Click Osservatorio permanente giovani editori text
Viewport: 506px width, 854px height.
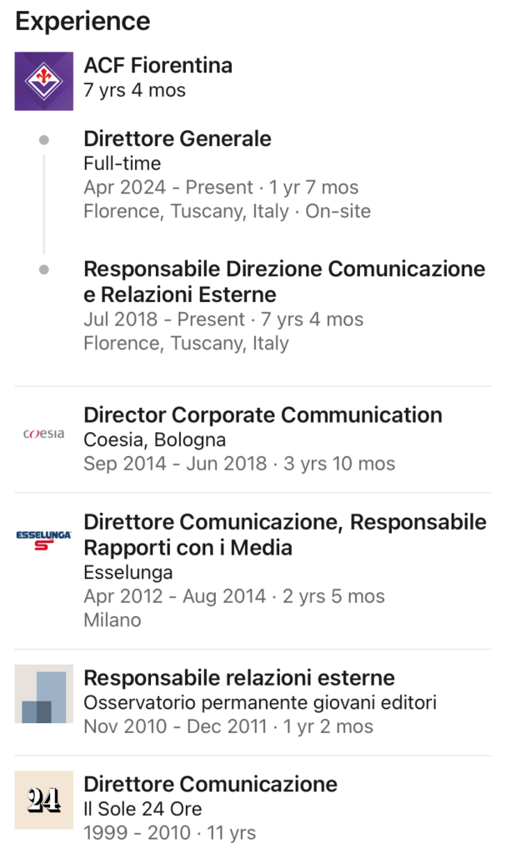pyautogui.click(x=259, y=702)
